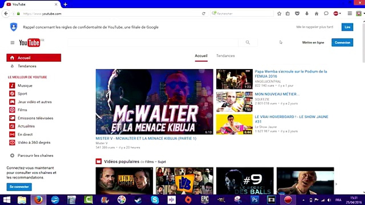The width and height of the screenshot is (365, 205).
Task: Show site information via the green padlock
Action: (x=19, y=14)
